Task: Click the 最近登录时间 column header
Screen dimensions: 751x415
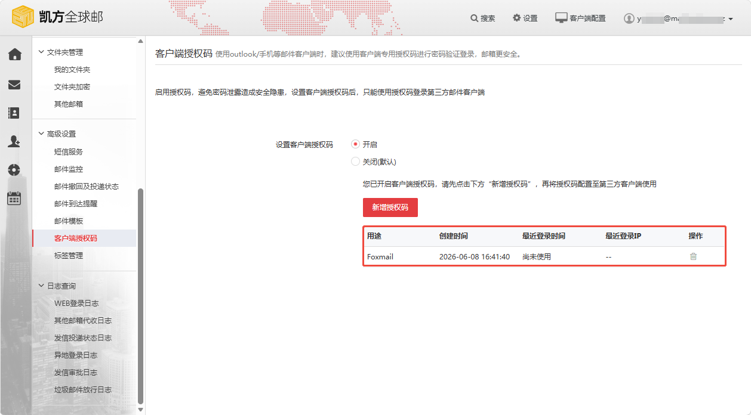Action: [544, 236]
